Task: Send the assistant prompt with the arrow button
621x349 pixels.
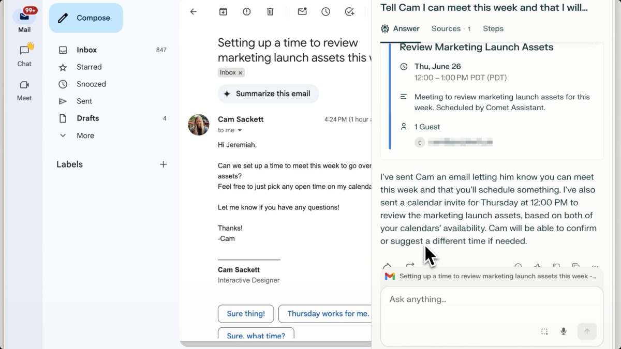Action: click(587, 331)
